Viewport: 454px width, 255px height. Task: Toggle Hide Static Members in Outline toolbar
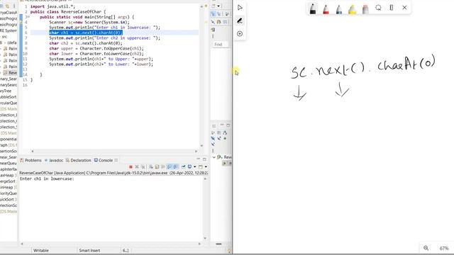point(219,139)
